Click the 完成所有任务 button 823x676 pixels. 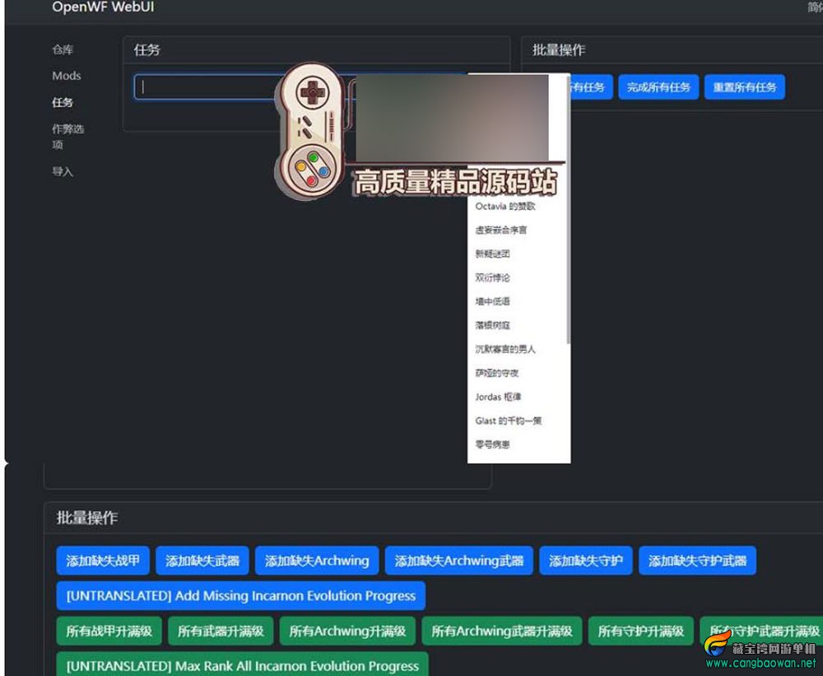658,87
